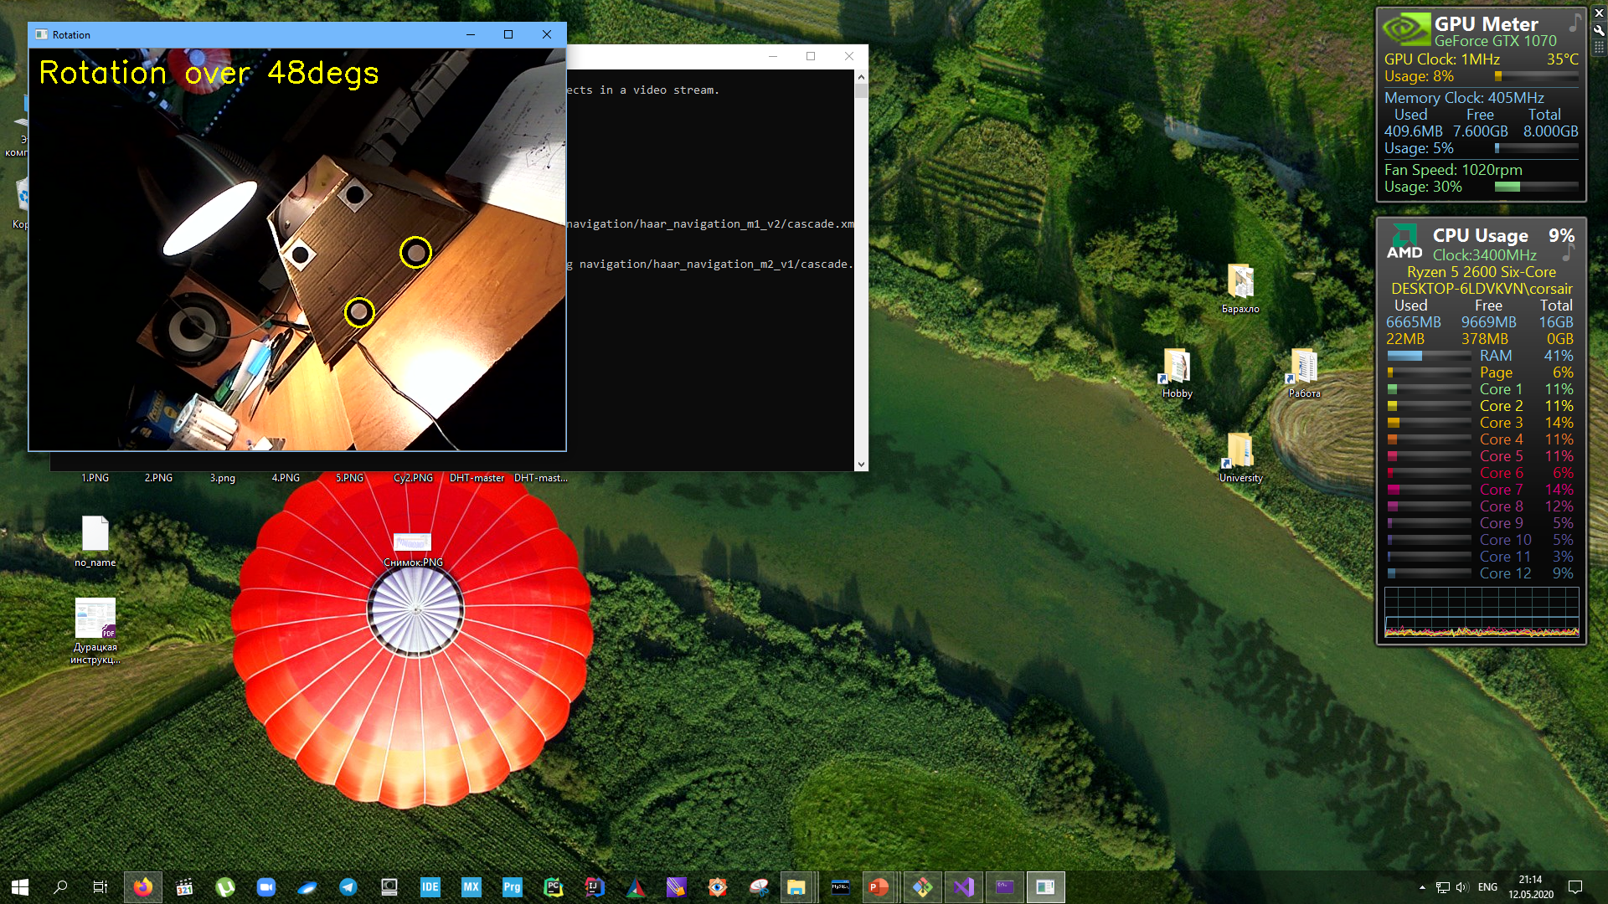Open PyCharm from the taskbar
This screenshot has height=904, width=1608.
coord(554,887)
